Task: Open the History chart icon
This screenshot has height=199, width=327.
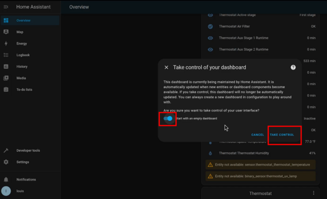Action: point(6,66)
